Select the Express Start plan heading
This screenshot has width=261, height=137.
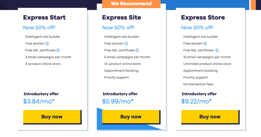[x=44, y=18]
